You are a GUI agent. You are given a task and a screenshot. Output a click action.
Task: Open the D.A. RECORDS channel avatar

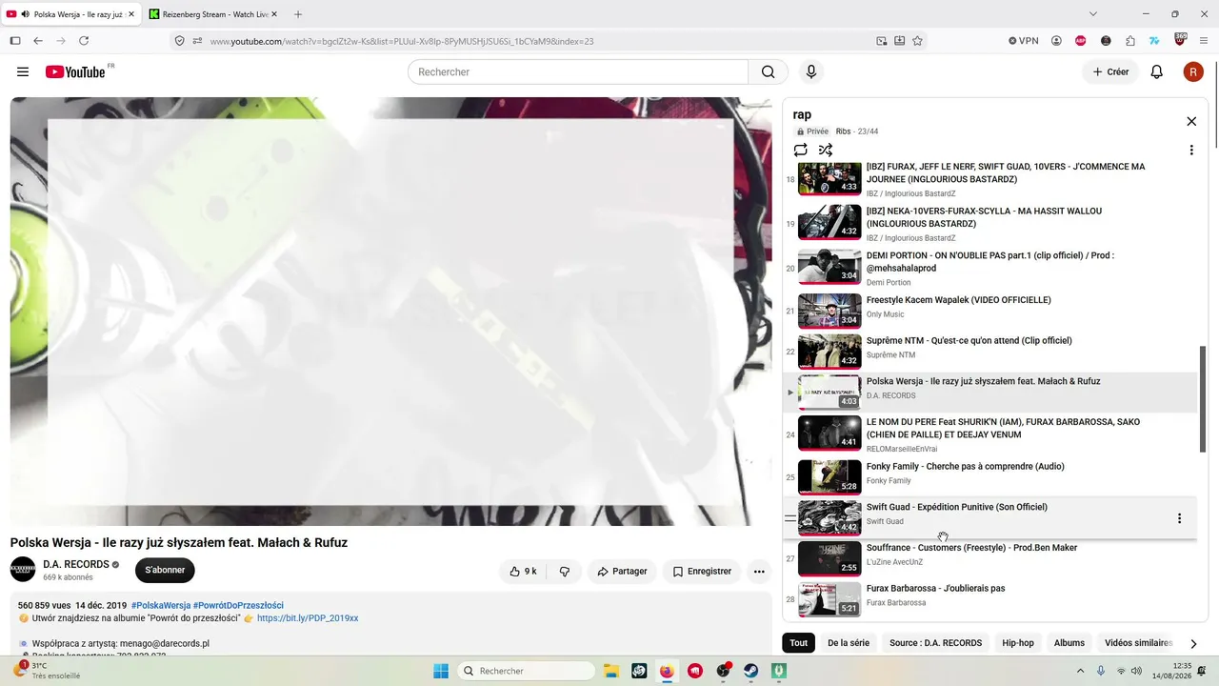point(23,570)
